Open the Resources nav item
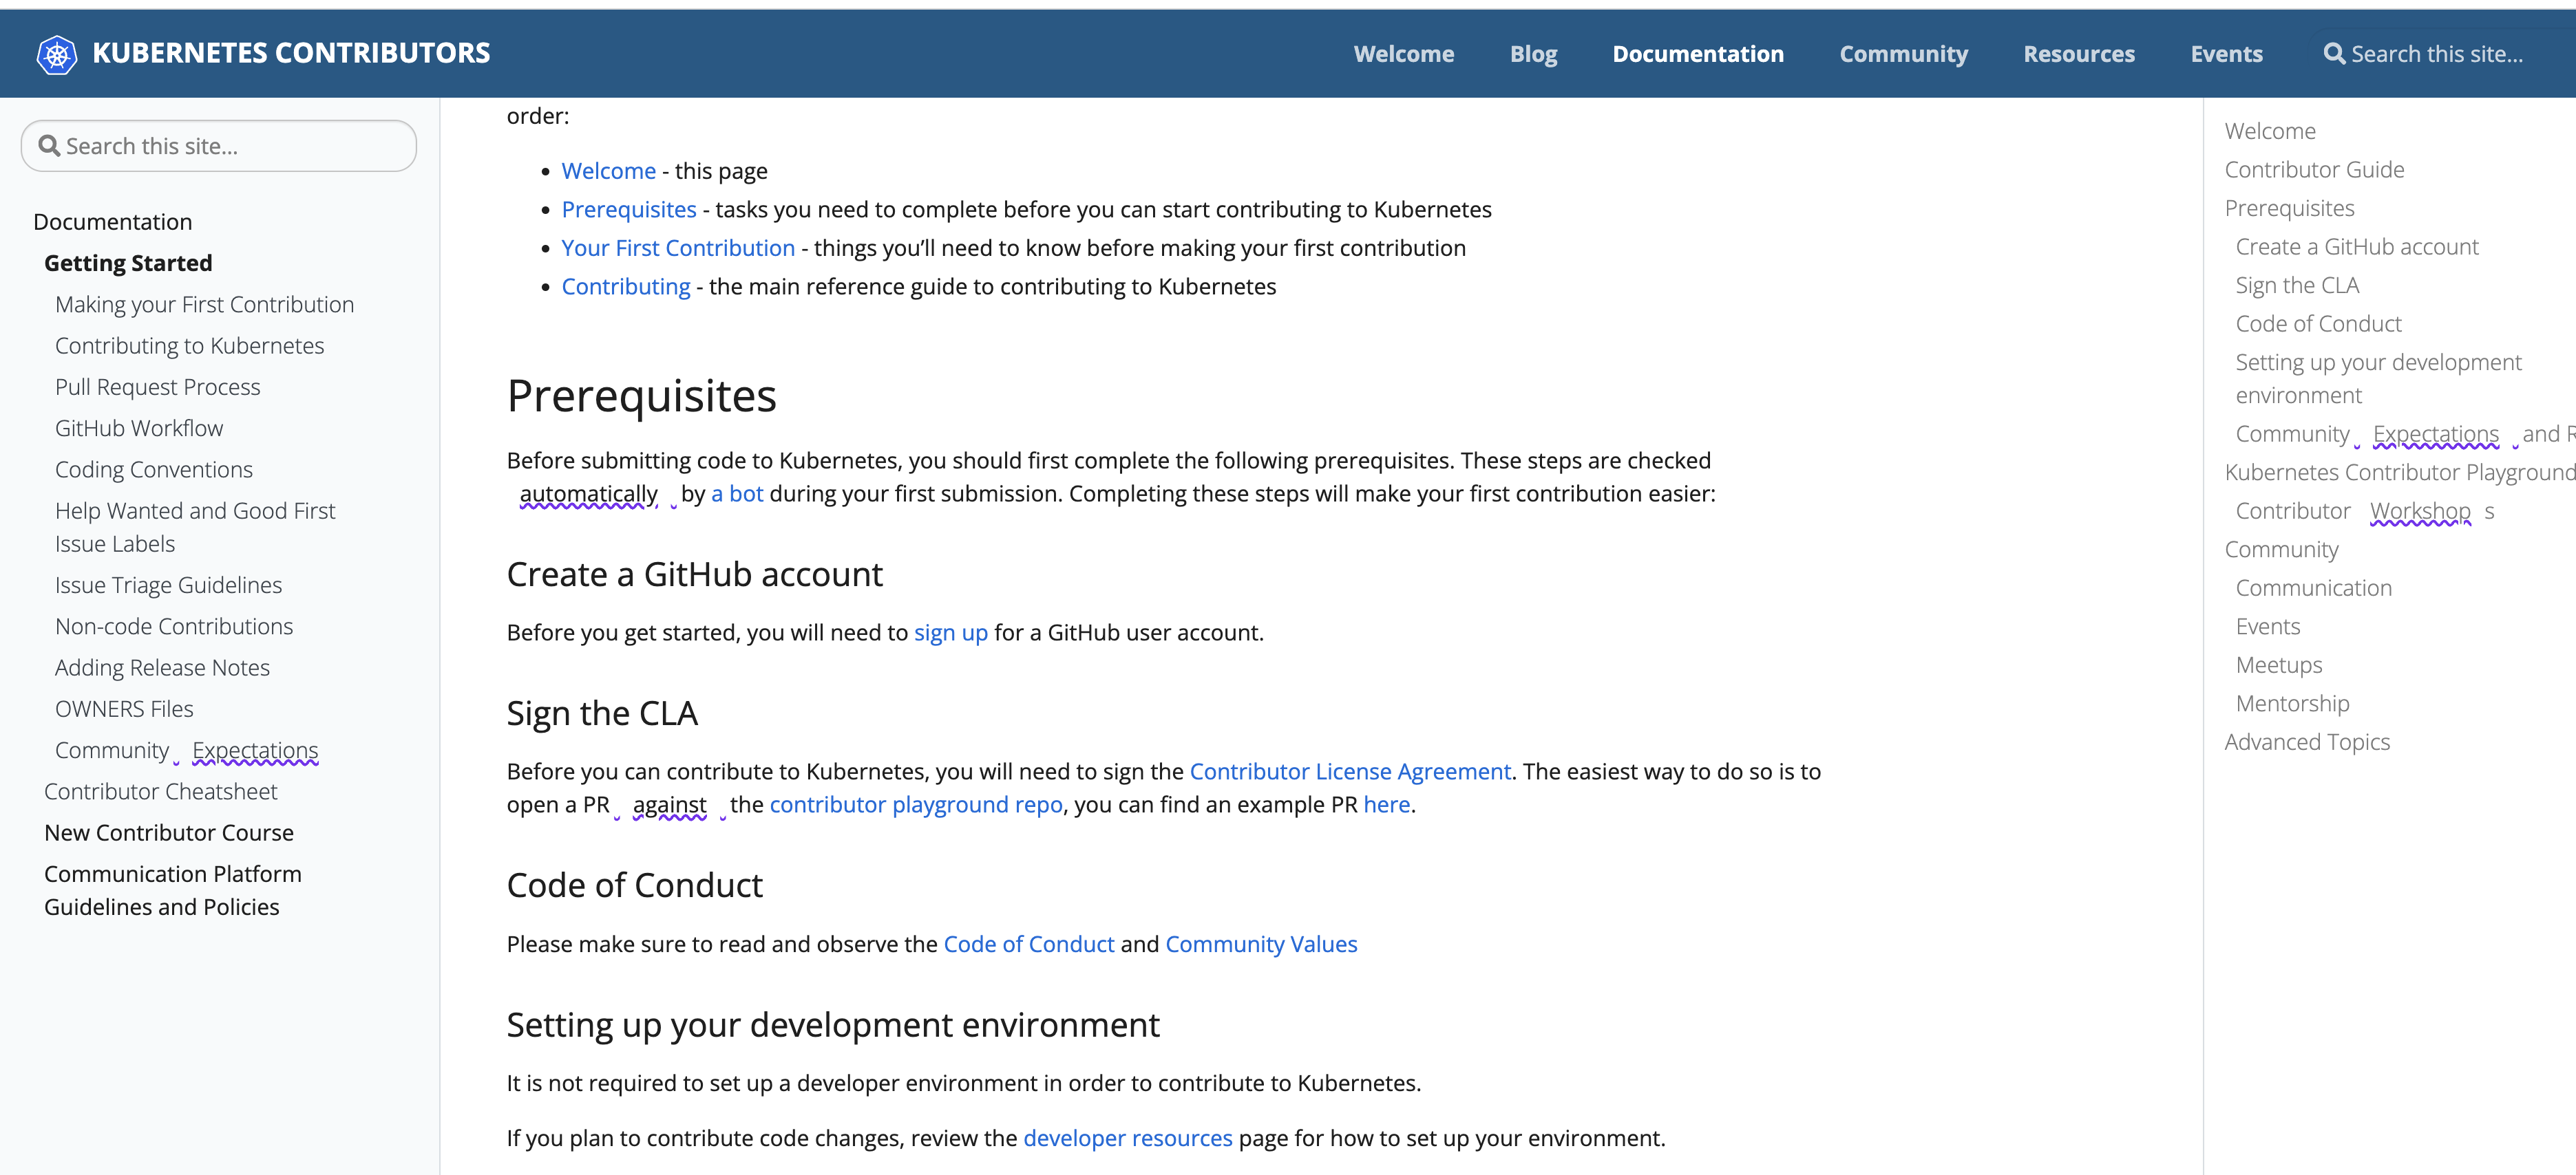Viewport: 2576px width, 1175px height. 2078,54
